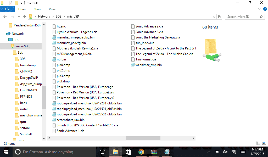
Task: Select Mother 3 (English Rewrite).cia
Action: (77, 48)
